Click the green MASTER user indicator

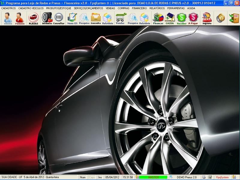pyautogui.click(x=153, y=177)
